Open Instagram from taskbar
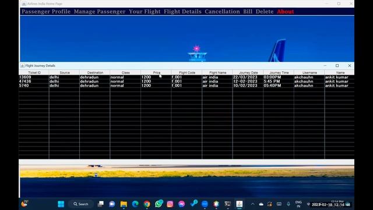The width and height of the screenshot is (373, 210). click(x=170, y=204)
